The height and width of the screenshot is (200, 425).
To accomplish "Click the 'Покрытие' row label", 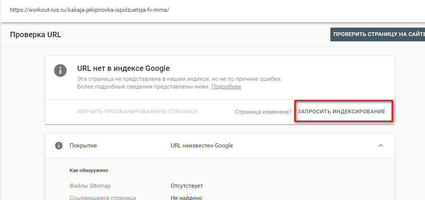I will pos(83,146).
